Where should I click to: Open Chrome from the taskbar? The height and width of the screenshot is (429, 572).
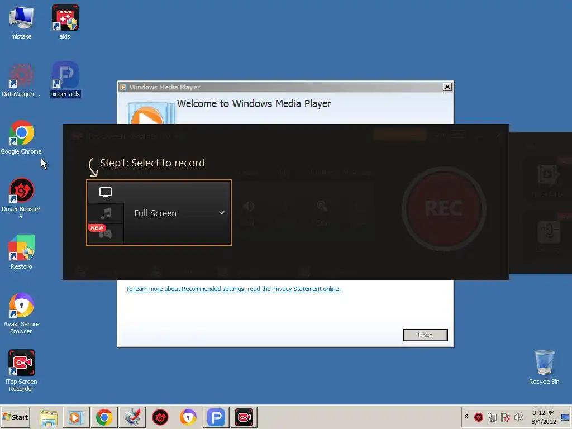104,417
